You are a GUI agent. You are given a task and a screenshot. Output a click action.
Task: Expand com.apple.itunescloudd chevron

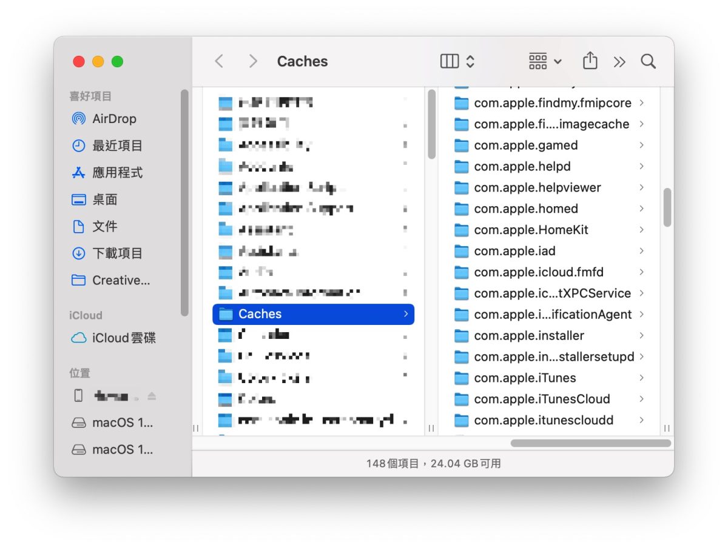[x=641, y=420]
